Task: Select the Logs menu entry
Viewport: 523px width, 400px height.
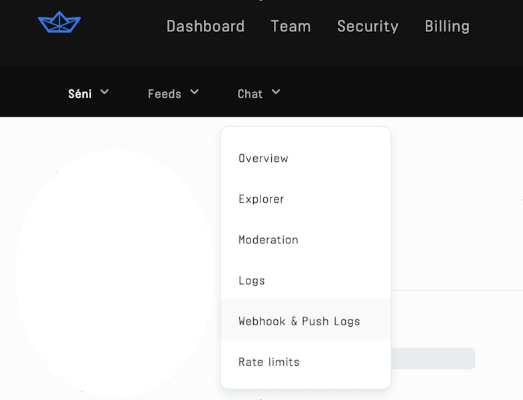Action: 252,281
